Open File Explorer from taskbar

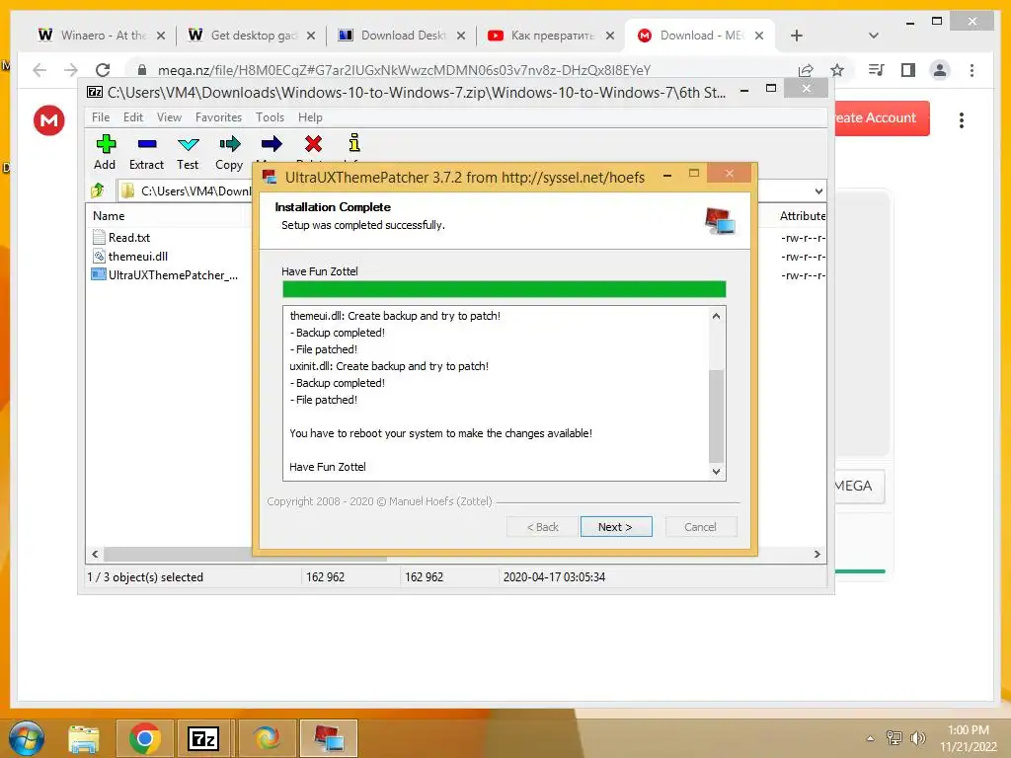pyautogui.click(x=84, y=738)
